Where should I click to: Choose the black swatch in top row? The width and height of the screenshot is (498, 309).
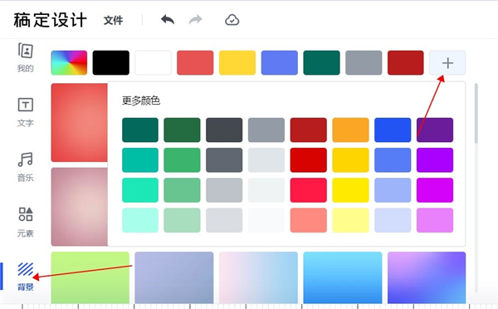111,62
